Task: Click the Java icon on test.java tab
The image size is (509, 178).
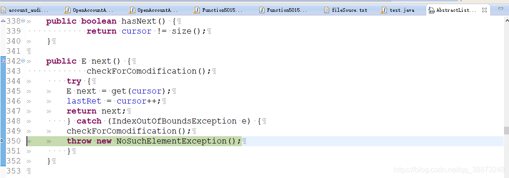Action: (384, 10)
